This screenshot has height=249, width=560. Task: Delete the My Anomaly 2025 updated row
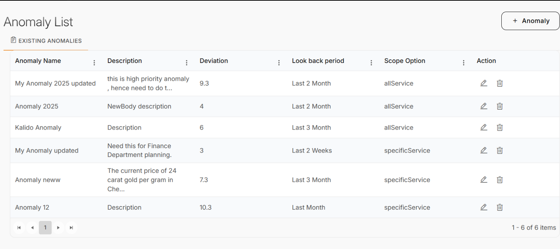click(500, 83)
